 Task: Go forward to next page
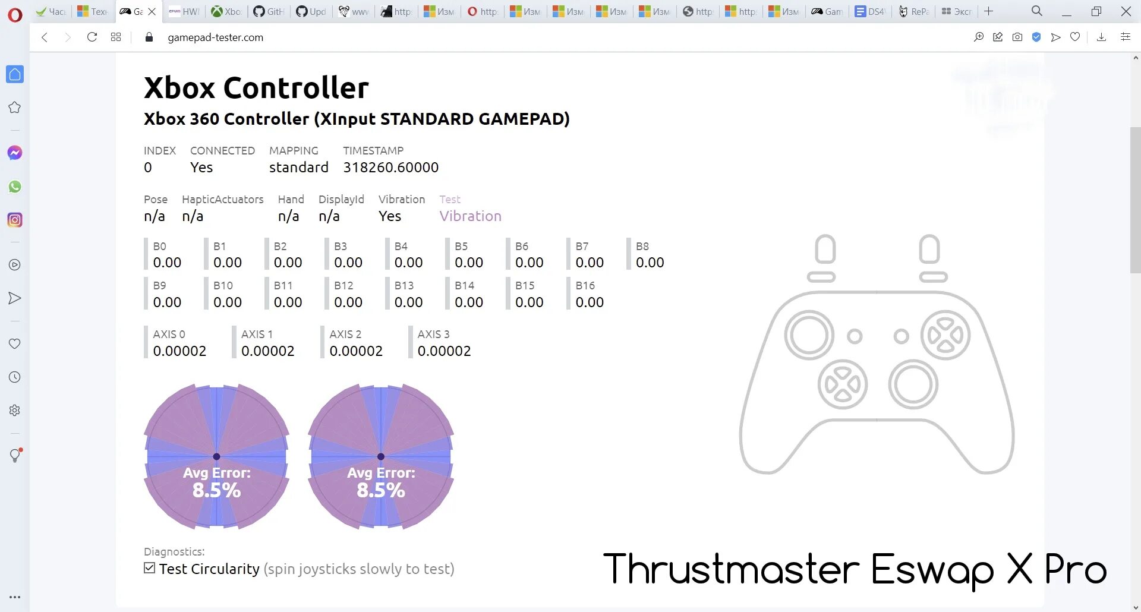(x=67, y=37)
